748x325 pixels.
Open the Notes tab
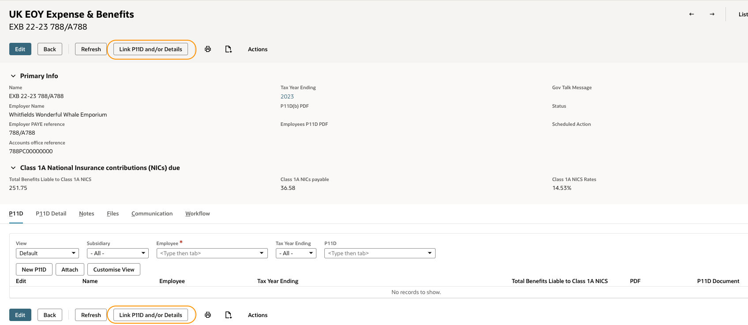[86, 214]
